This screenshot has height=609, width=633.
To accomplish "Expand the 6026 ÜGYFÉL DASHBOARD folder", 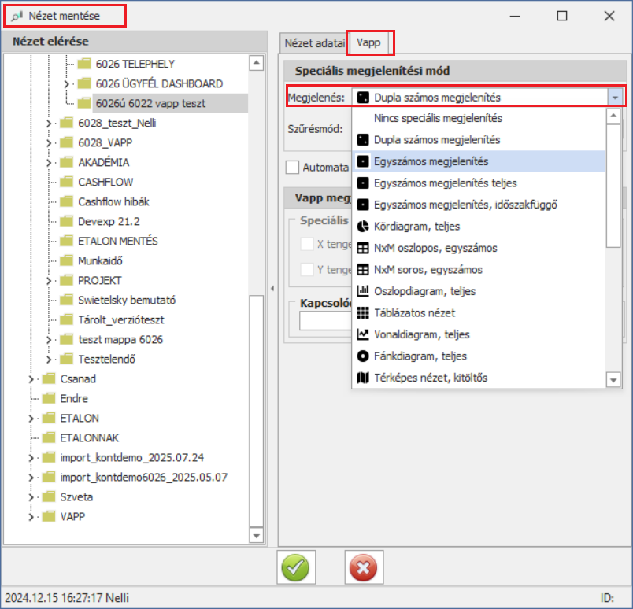I will 67,83.
